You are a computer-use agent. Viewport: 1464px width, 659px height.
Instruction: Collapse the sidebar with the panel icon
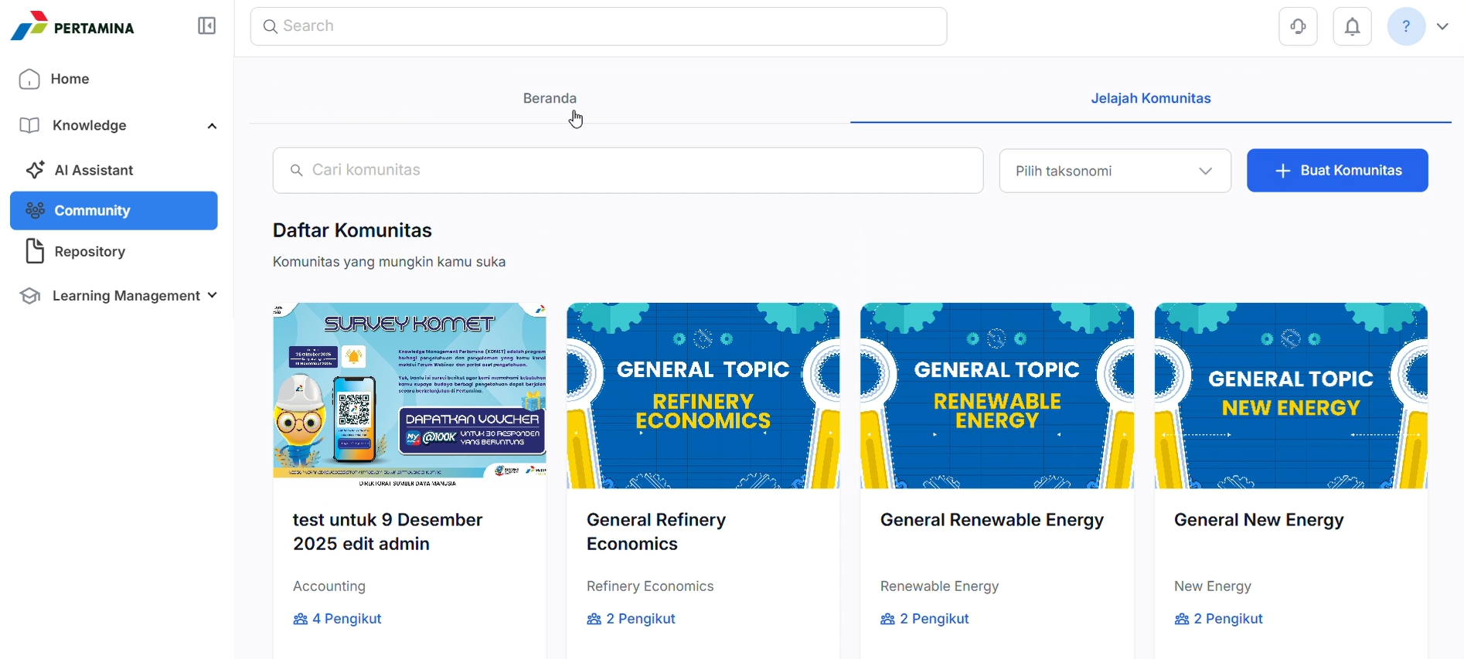coord(206,26)
